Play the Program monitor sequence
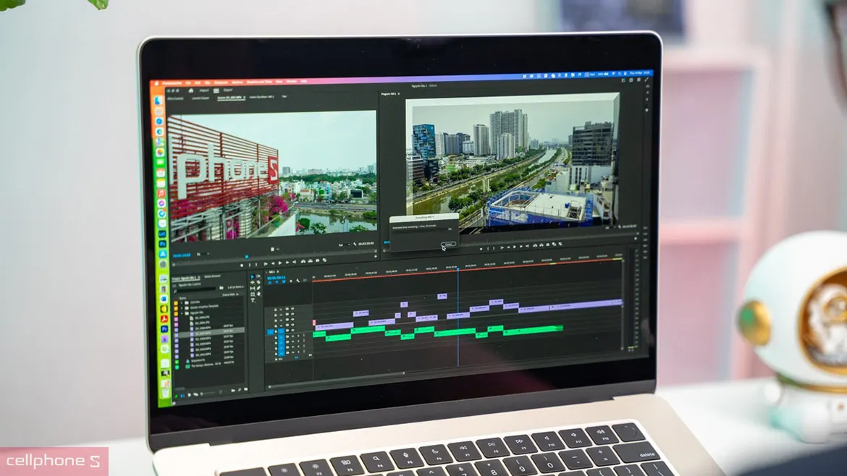Screen dimensions: 847x476 515,247
